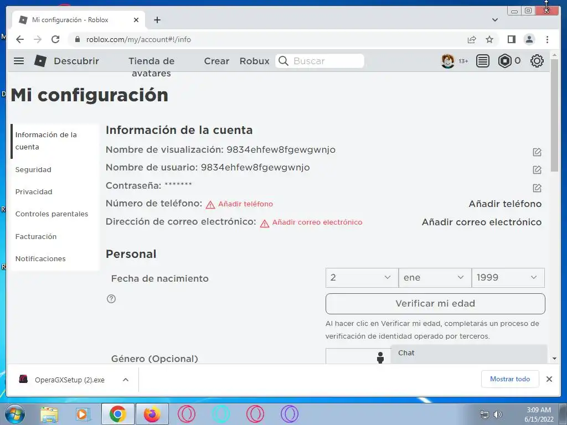Click the page vertical scrollbar
Image resolution: width=567 pixels, height=425 pixels.
click(x=554, y=116)
